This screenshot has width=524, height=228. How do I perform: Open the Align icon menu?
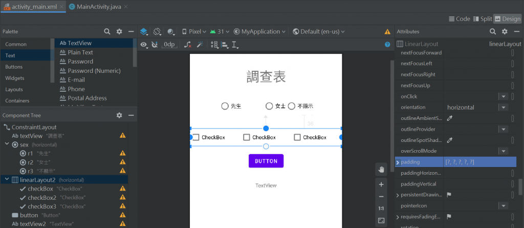225,45
